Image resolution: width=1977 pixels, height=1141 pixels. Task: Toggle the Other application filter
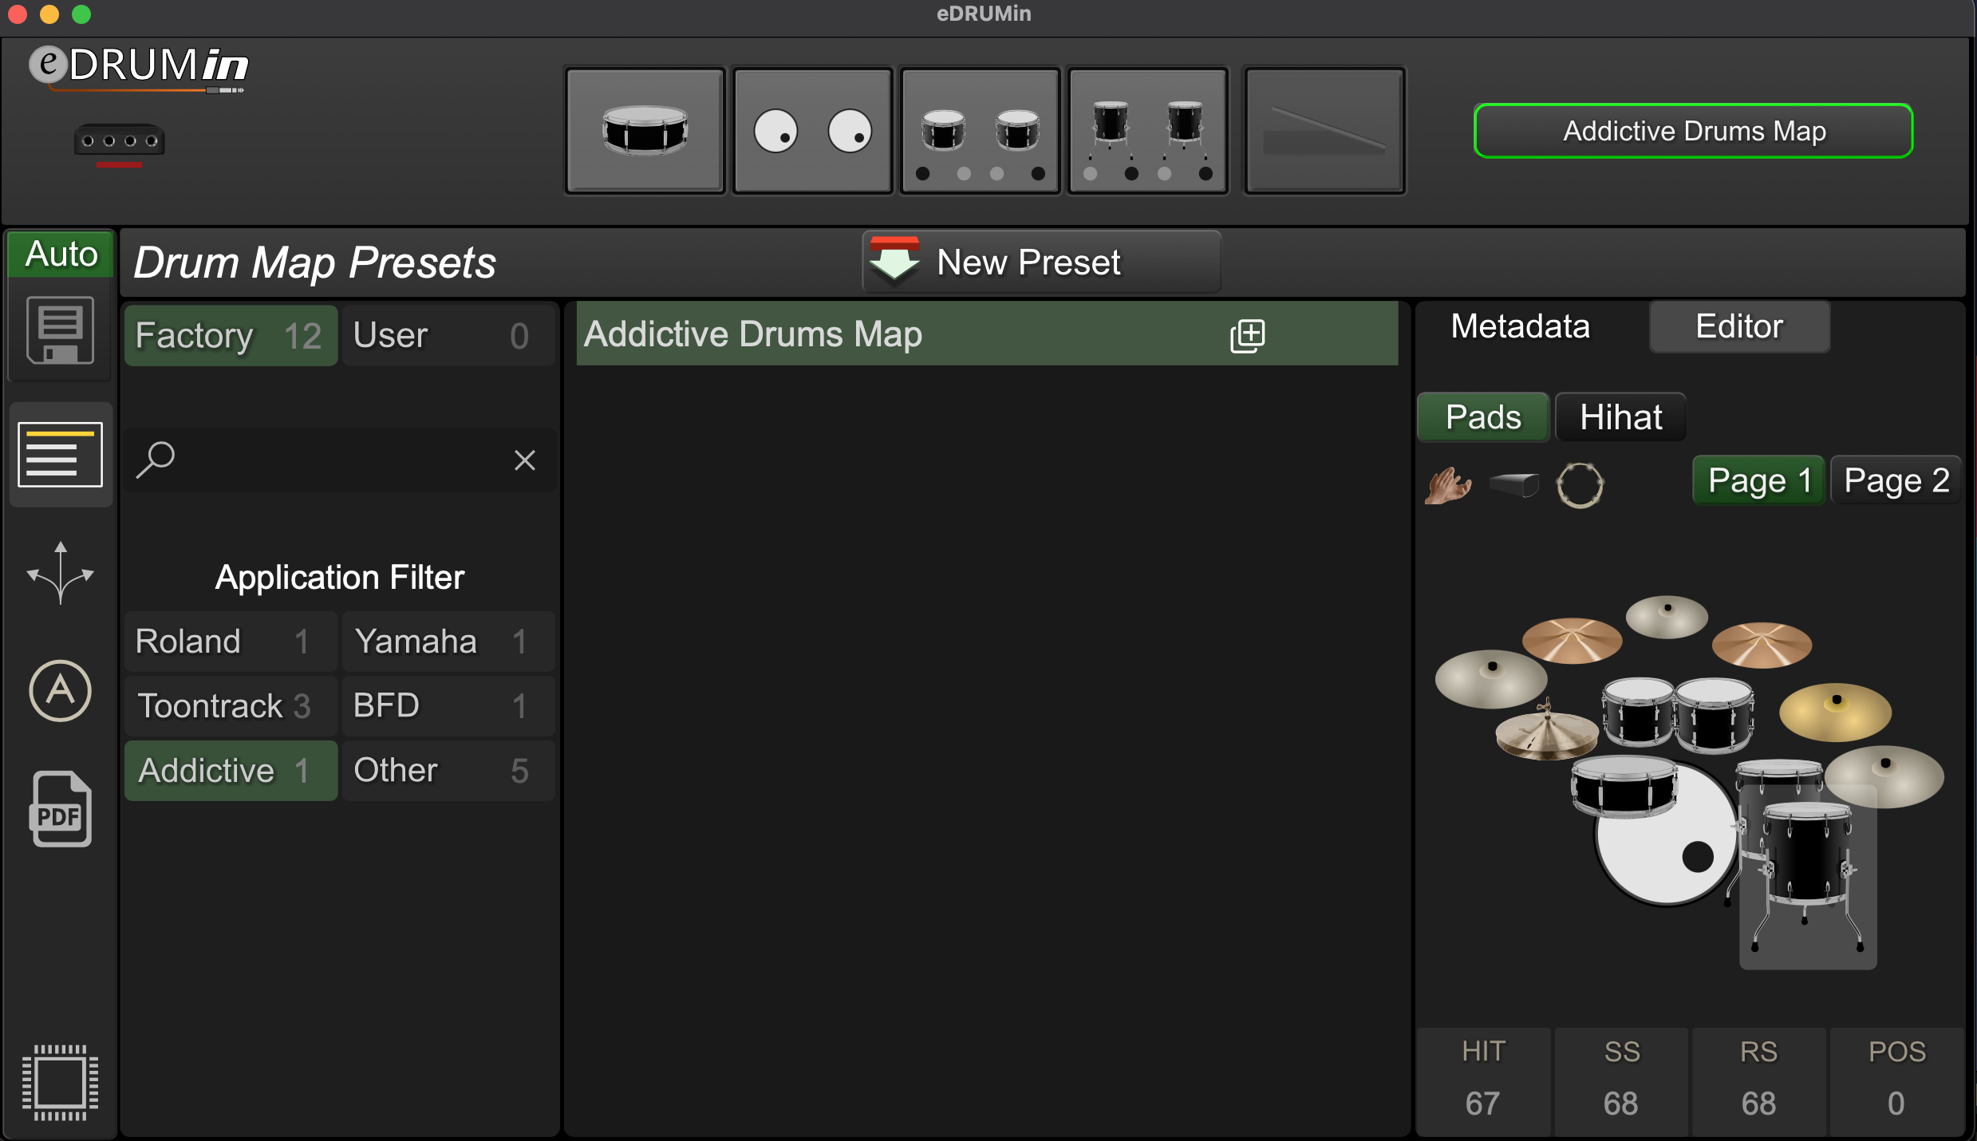point(448,771)
